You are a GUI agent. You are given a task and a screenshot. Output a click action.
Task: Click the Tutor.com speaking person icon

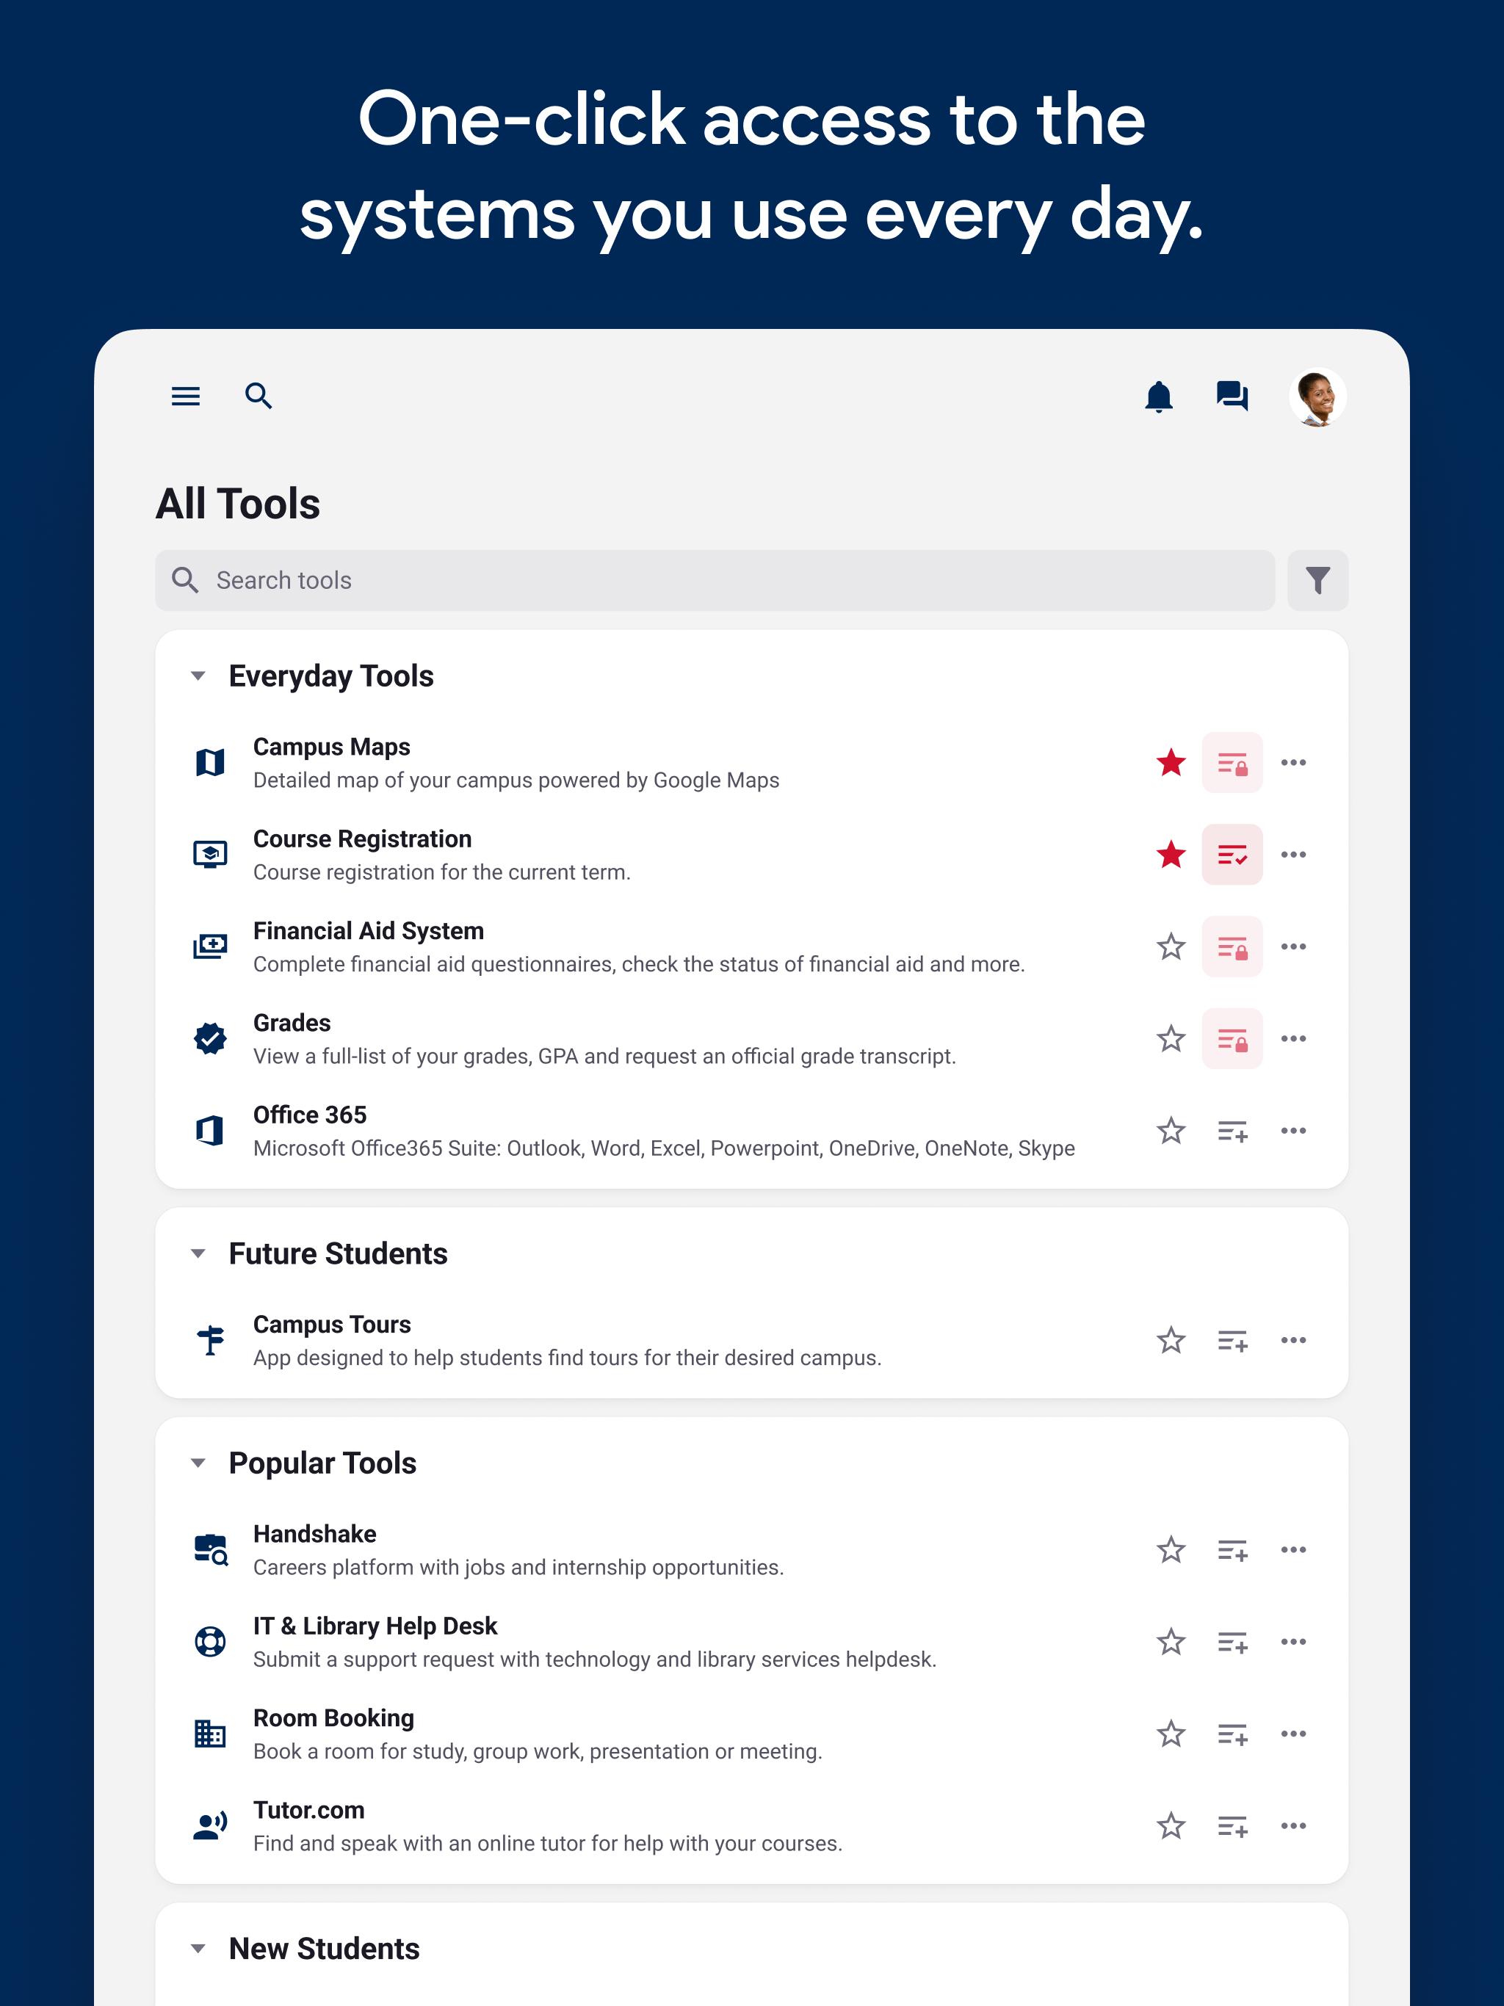(209, 1825)
